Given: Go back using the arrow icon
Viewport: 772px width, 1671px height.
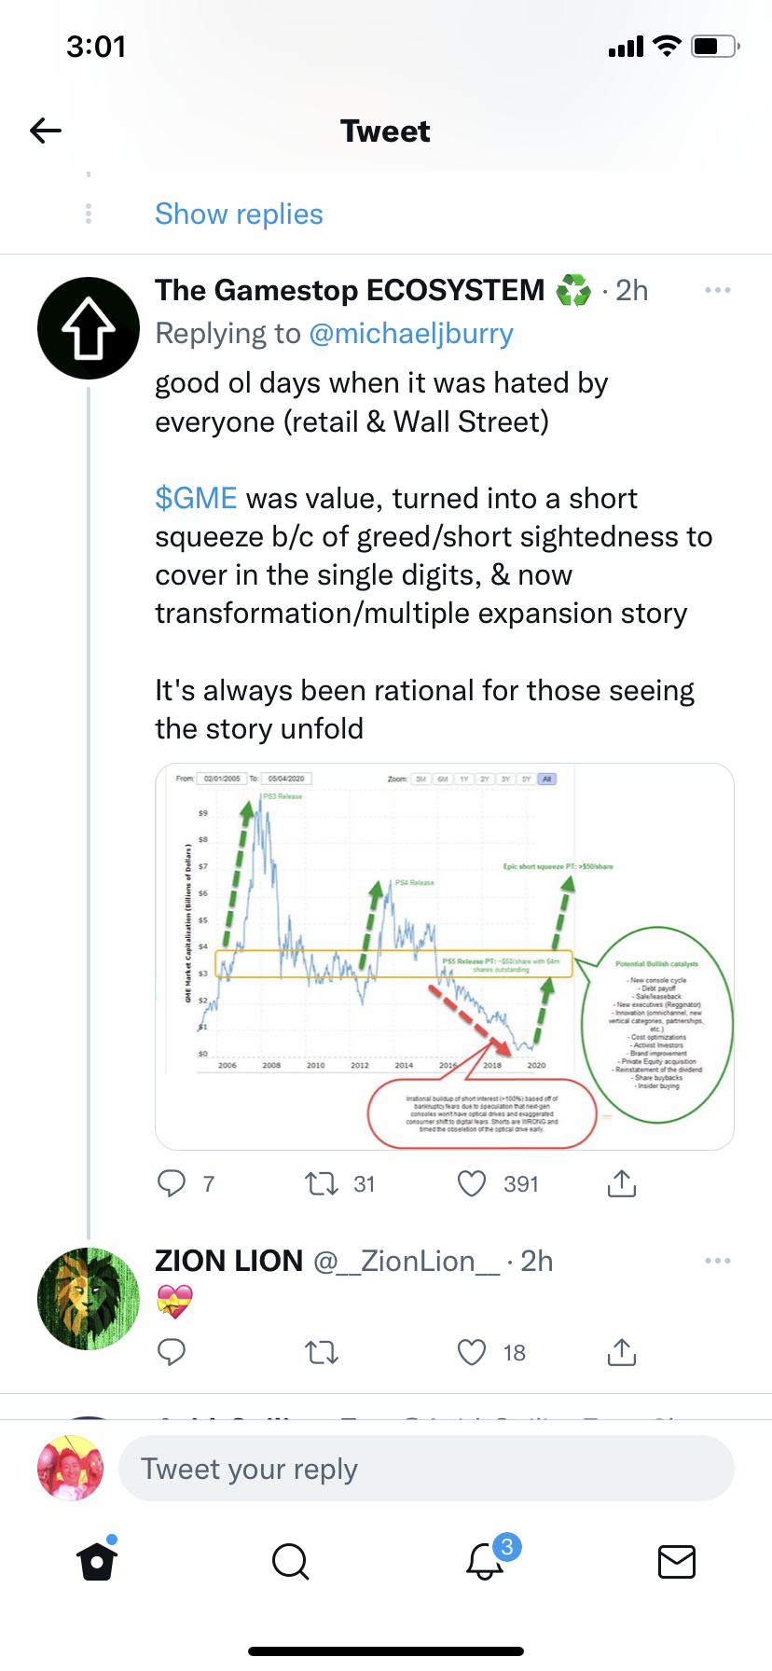Looking at the screenshot, I should (46, 131).
